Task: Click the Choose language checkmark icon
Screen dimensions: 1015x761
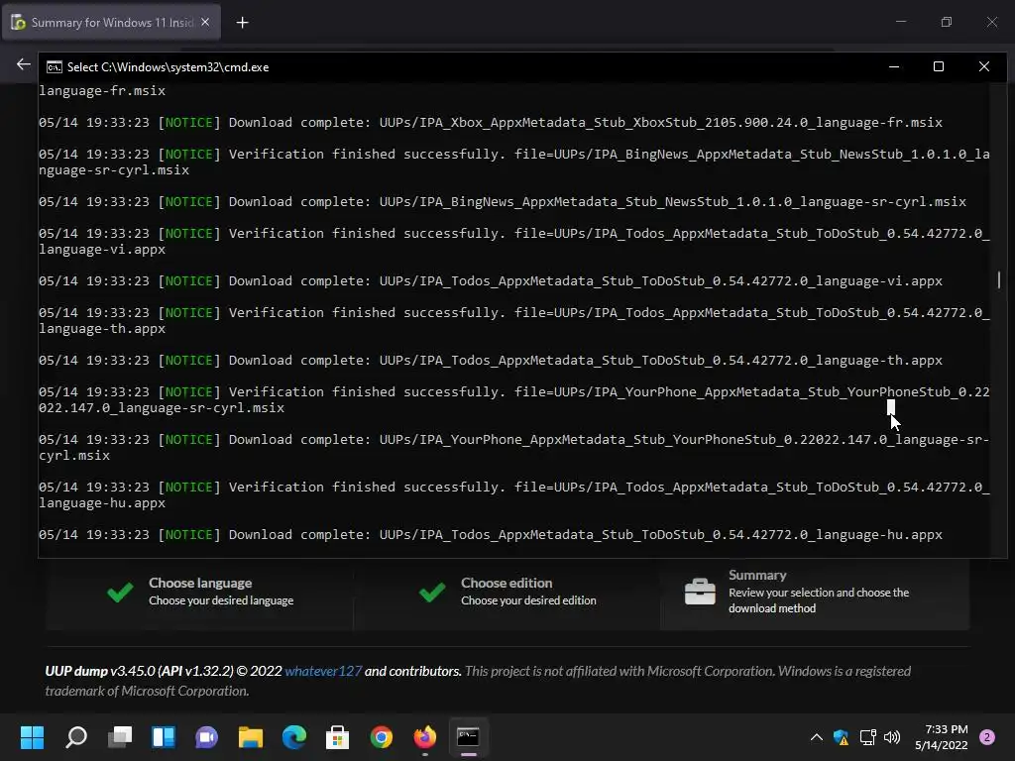Action: [120, 592]
